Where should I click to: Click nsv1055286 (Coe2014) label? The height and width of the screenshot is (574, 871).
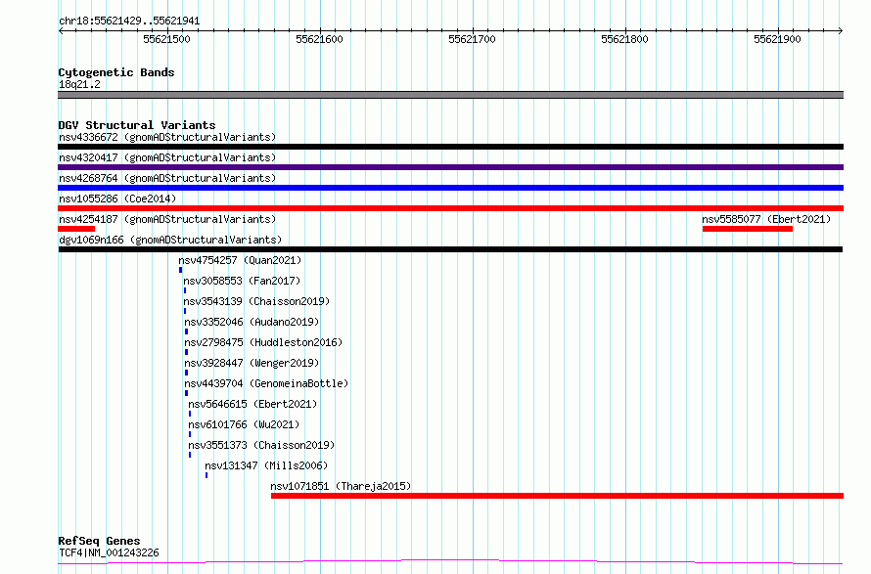(x=117, y=199)
